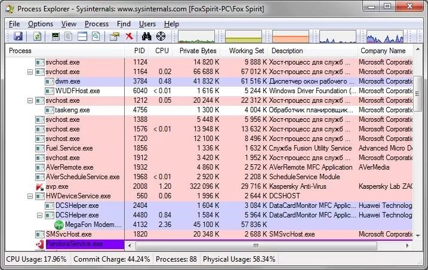
Task: Click the dwm.exe process icon
Action: (x=50, y=81)
